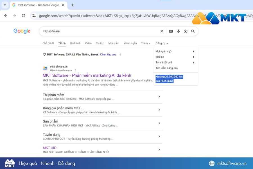Expand 'Tất cả kết quả' filter
This screenshot has width=253, height=169.
click(x=175, y=63)
